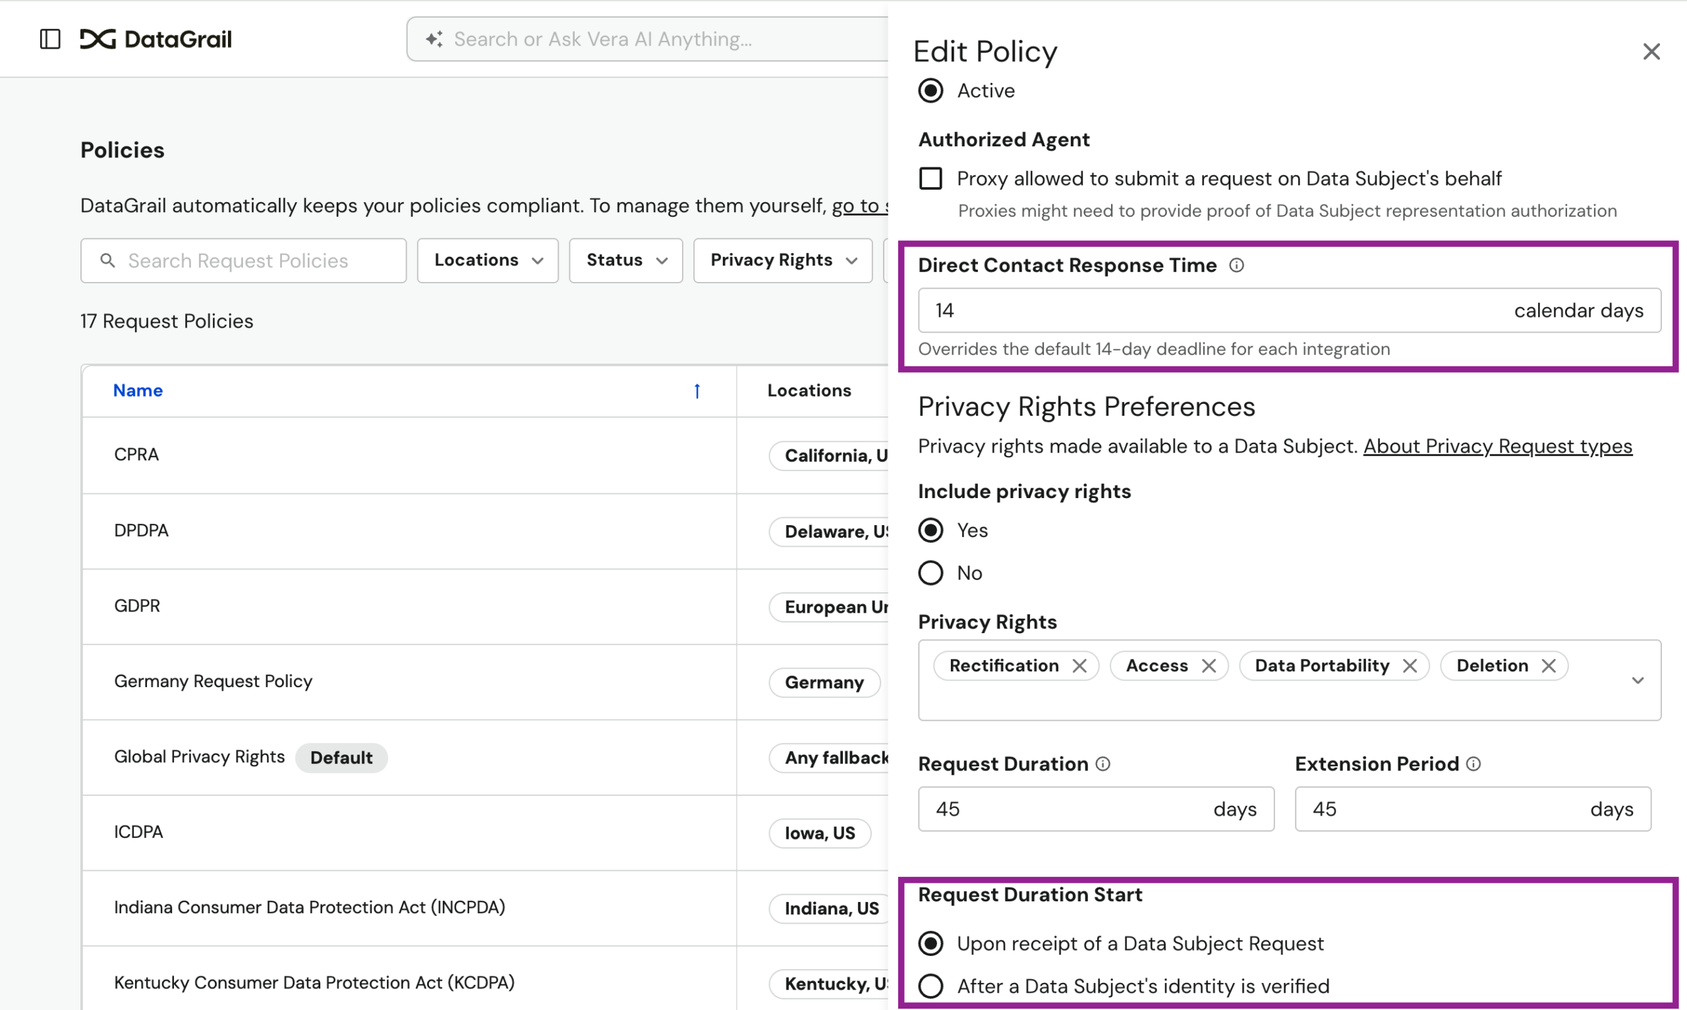Screen dimensions: 1687x1010
Task: Open the Status filter dropdown
Action: (625, 260)
